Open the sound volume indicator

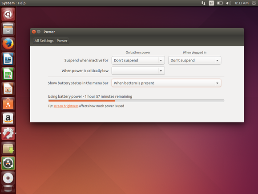coord(228,3)
